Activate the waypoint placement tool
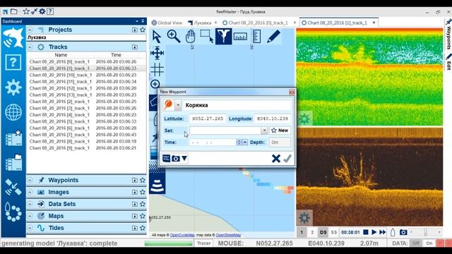This screenshot has width=452, height=254. [x=223, y=37]
